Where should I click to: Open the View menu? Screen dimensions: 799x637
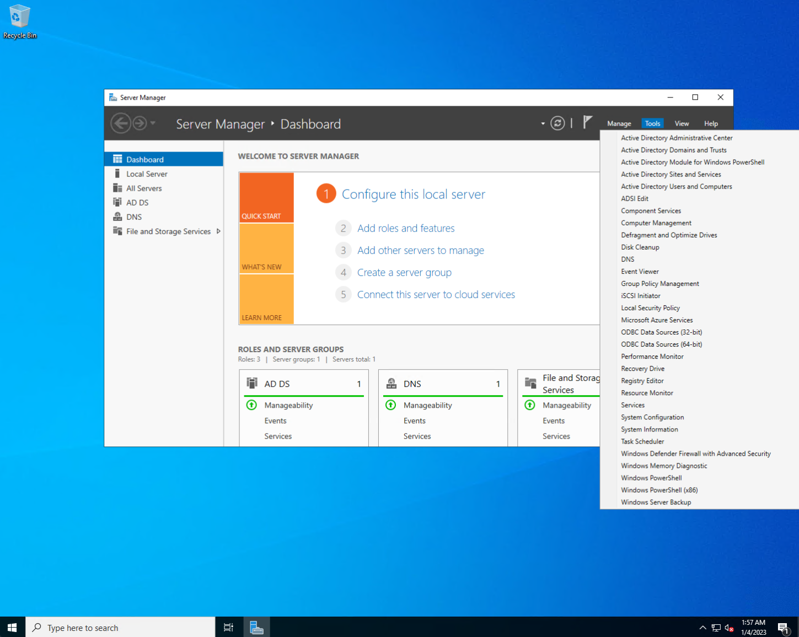click(682, 123)
